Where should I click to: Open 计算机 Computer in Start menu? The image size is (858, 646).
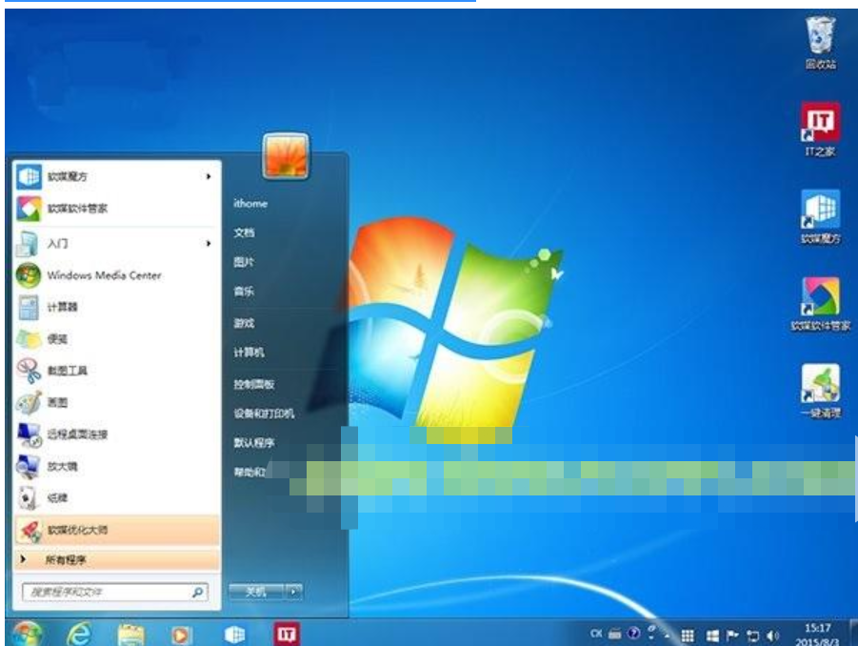tap(249, 352)
